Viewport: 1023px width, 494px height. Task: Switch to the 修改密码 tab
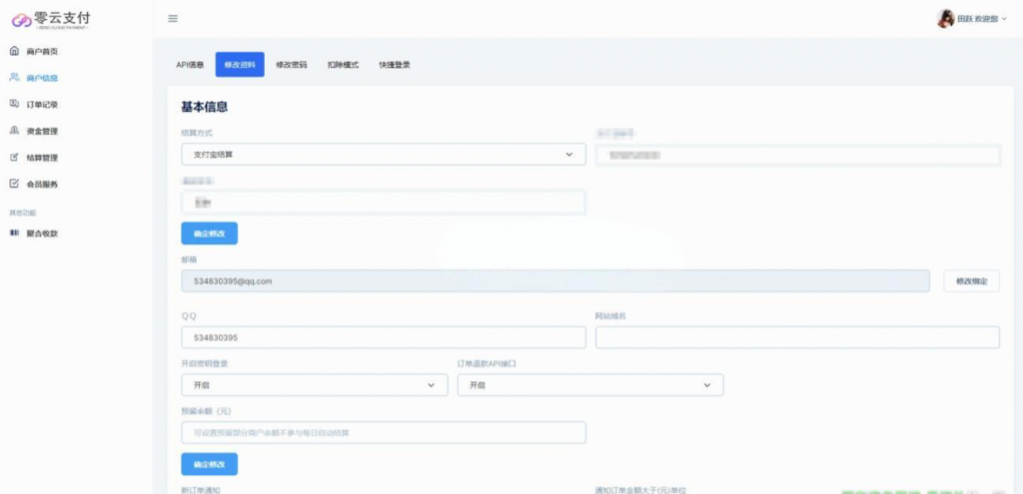(x=291, y=65)
